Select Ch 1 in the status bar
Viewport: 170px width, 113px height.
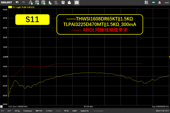coord(9,111)
